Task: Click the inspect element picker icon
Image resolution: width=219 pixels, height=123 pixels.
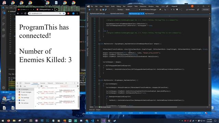Action: coord(17,83)
